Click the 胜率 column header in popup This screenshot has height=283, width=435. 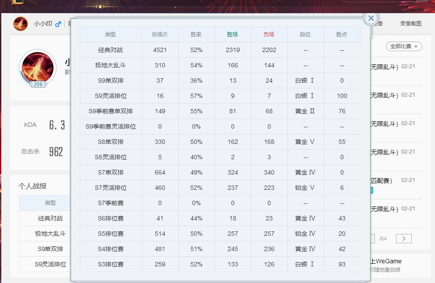click(x=196, y=35)
